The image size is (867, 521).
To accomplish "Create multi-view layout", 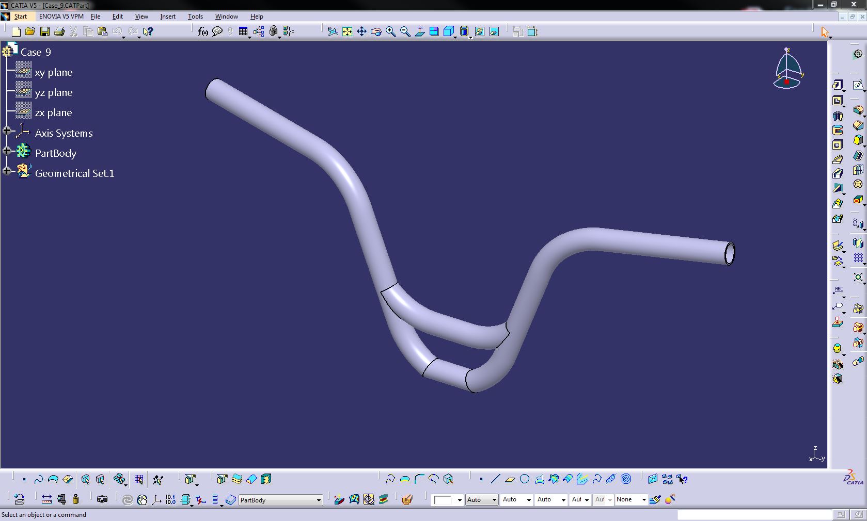I will pos(434,31).
